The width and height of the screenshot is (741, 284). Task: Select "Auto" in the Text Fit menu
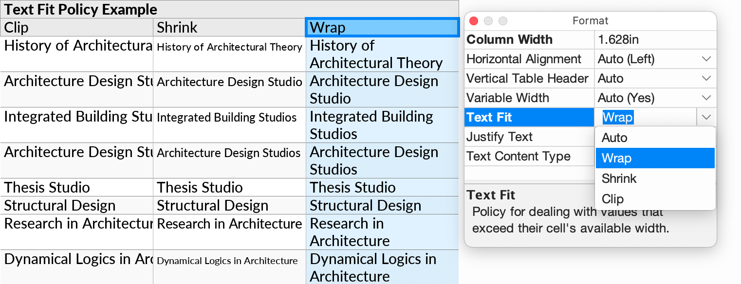point(614,138)
